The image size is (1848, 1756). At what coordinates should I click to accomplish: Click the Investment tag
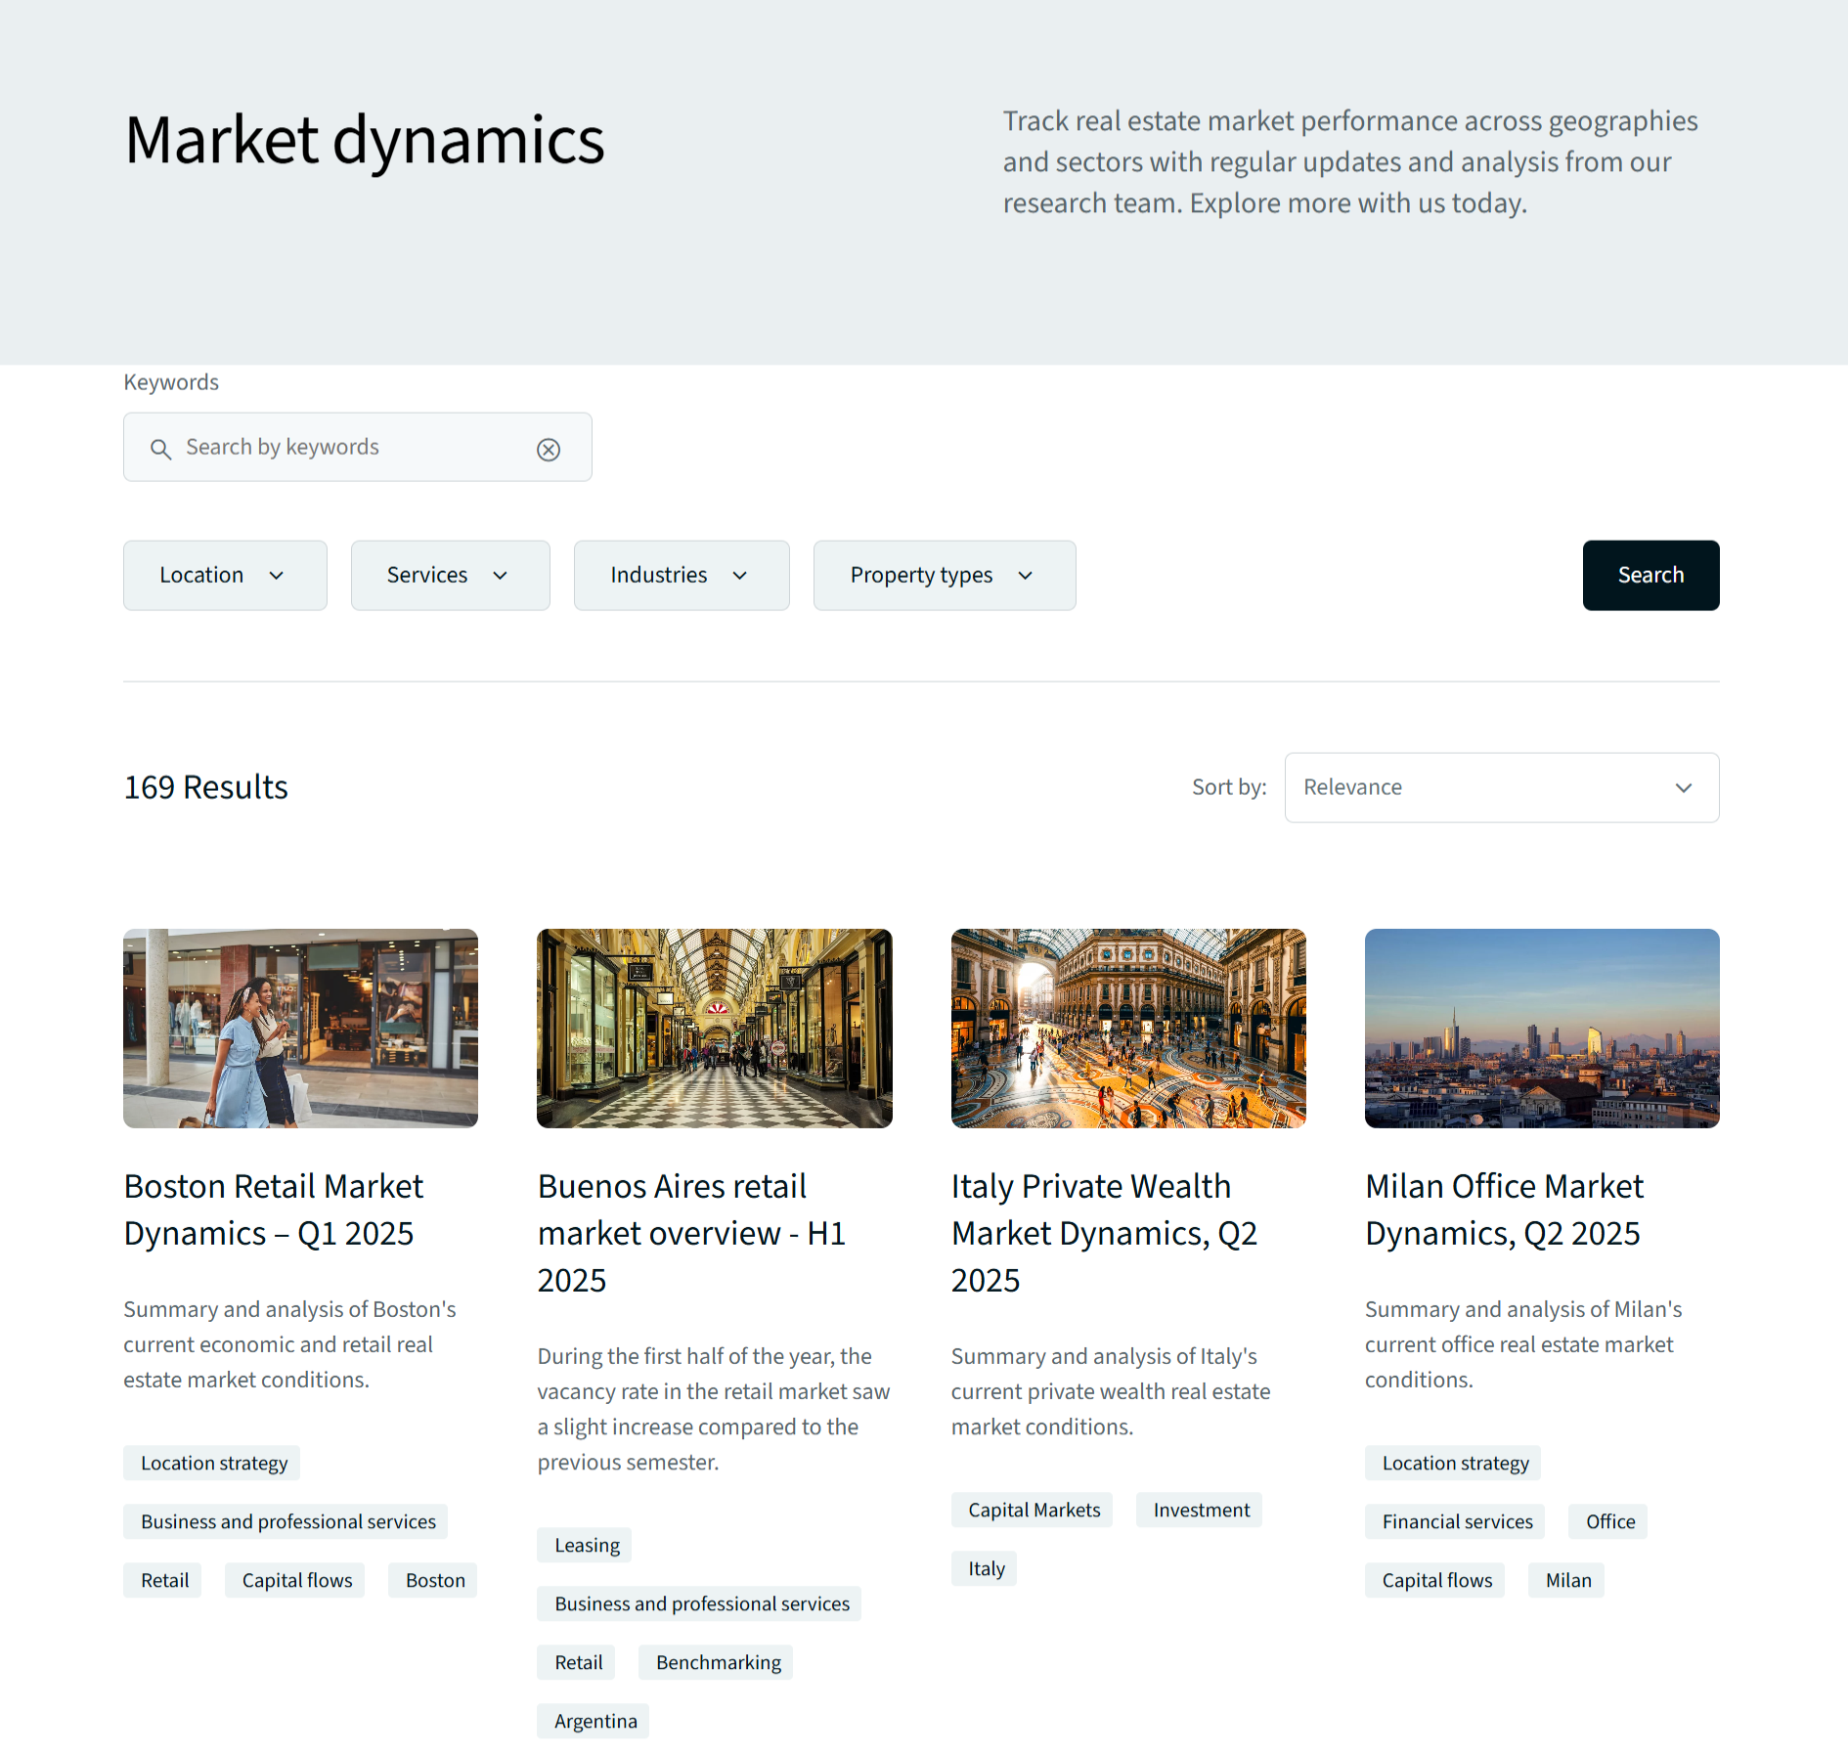(x=1199, y=1510)
